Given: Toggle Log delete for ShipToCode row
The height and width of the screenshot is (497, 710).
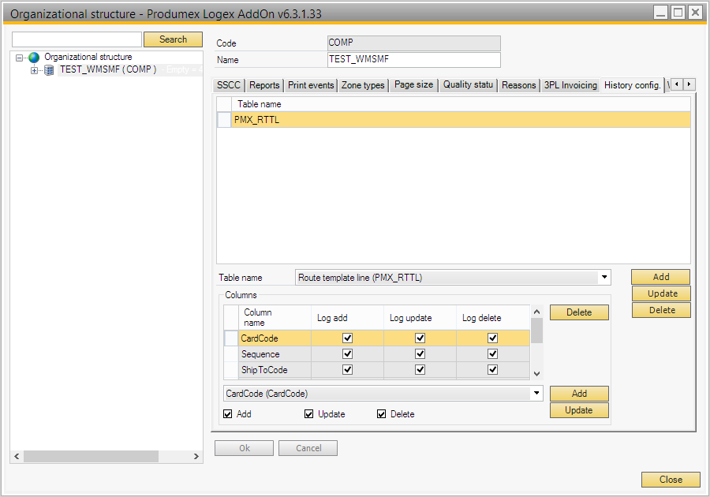Looking at the screenshot, I should pyautogui.click(x=492, y=370).
